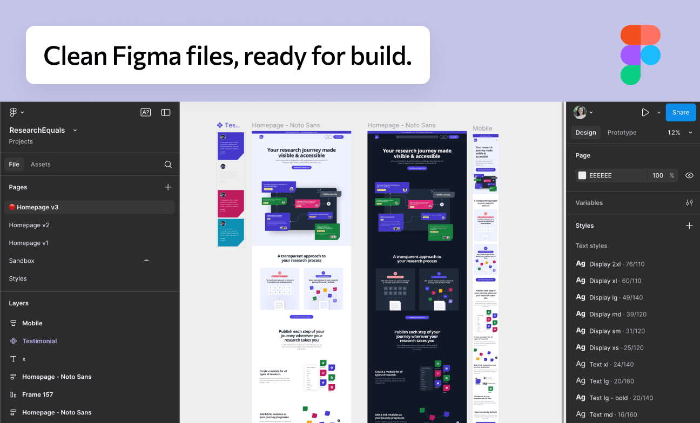Viewport: 700px width, 423px height.
Task: Open the dropdown arrow next to Present
Action: [x=658, y=113]
